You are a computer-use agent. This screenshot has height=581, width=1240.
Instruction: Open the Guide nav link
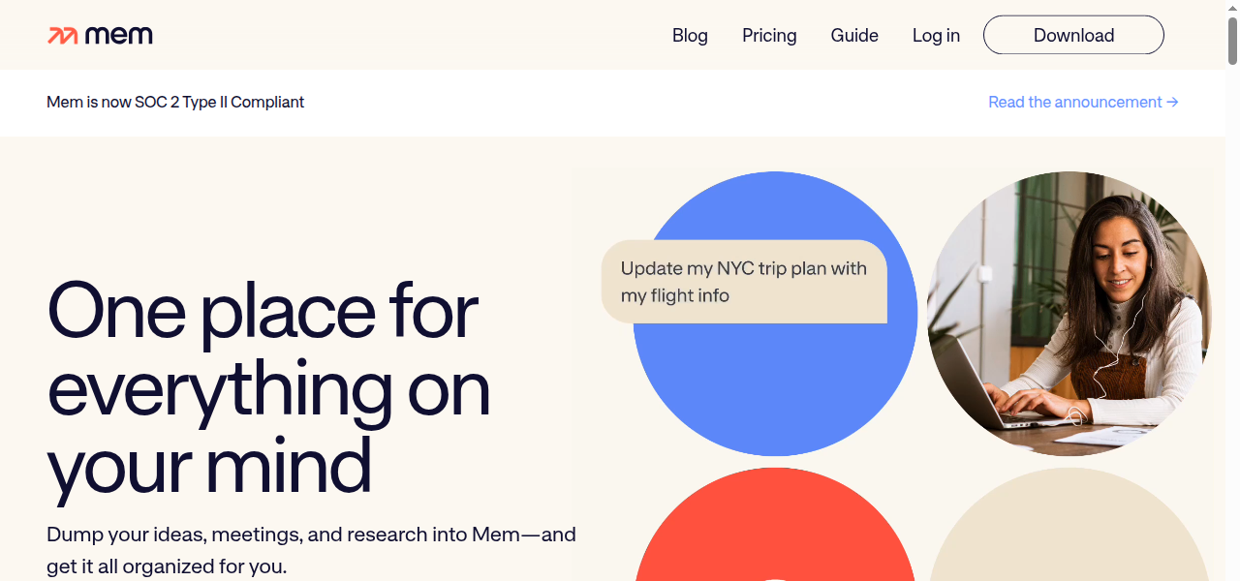(x=854, y=36)
